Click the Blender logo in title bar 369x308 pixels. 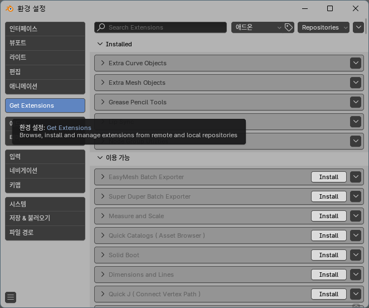tap(9, 9)
